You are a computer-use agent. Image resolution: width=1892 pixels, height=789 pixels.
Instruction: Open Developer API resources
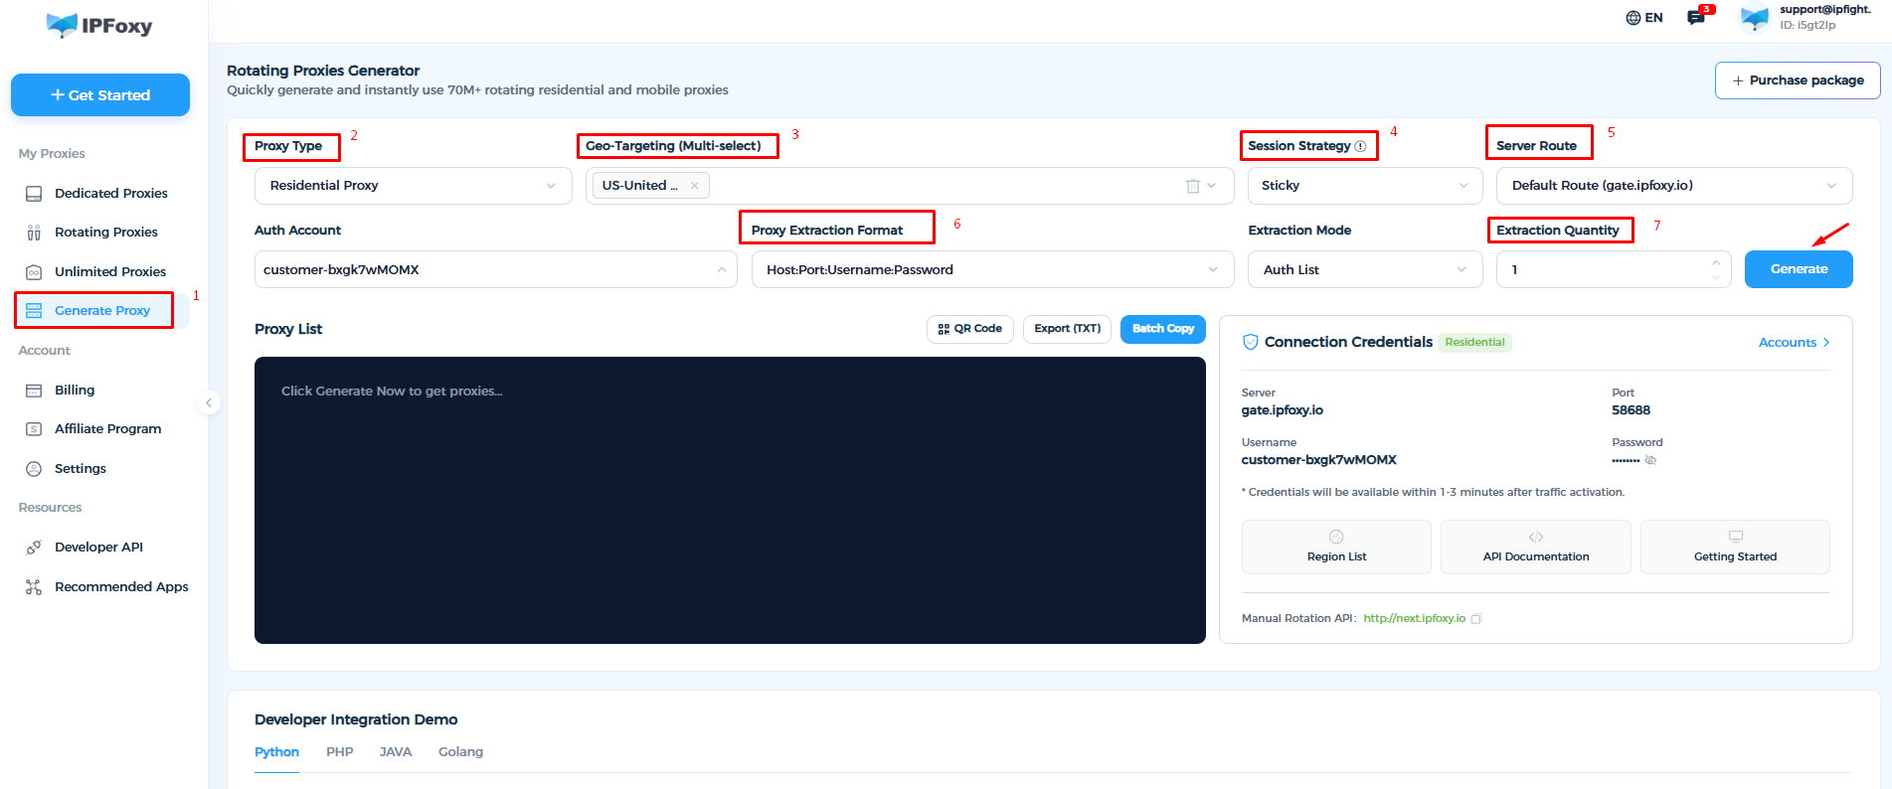coord(97,547)
